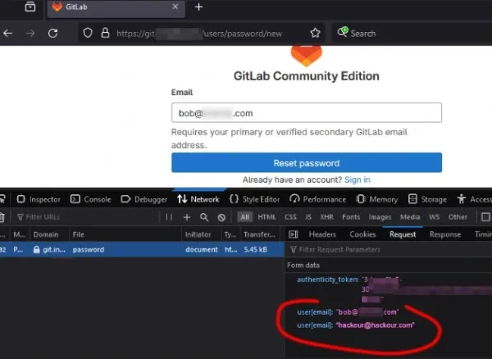Select the Request details tab

coord(403,234)
